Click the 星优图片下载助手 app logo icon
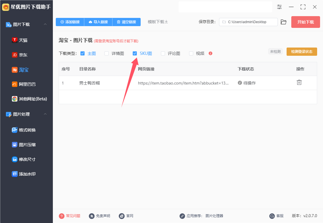Image resolution: width=323 pixels, height=223 pixels. 6,7
